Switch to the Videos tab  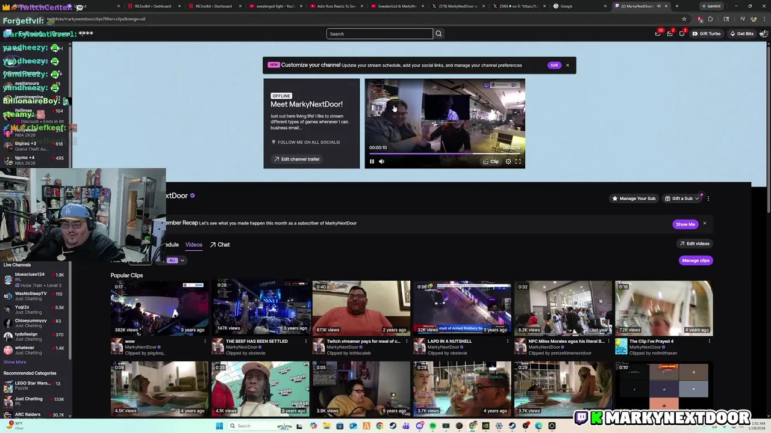coord(193,245)
